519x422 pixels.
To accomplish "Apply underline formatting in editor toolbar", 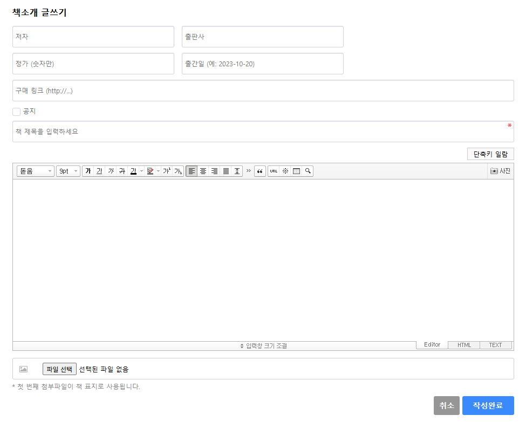I will click(x=99, y=171).
